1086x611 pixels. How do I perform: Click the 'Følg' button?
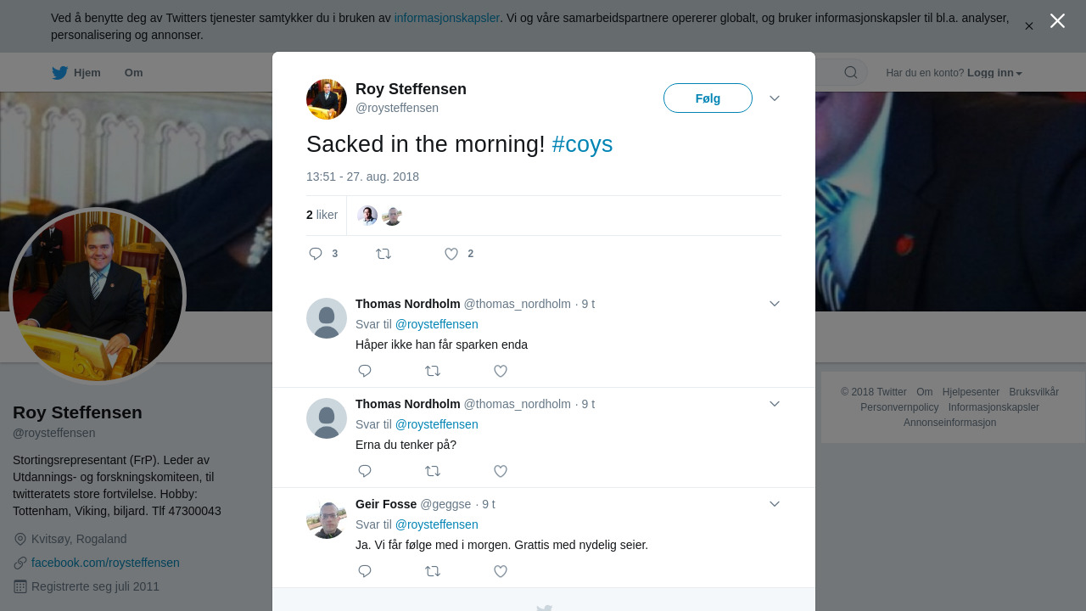(708, 98)
